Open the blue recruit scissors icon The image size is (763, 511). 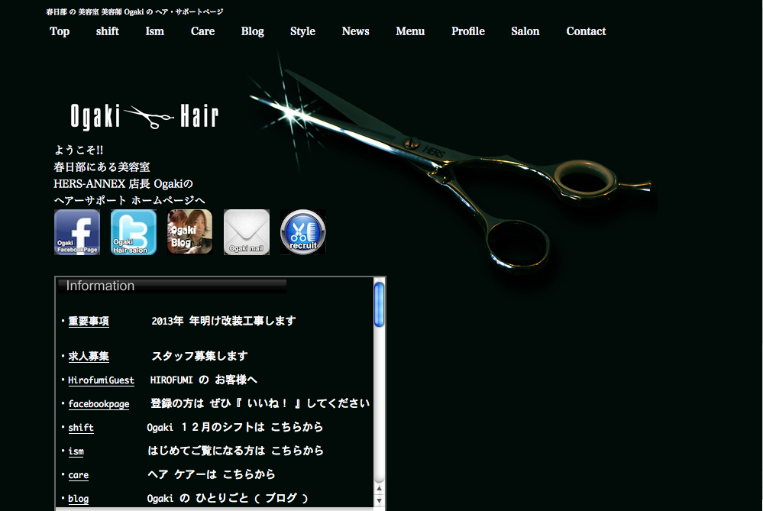pos(302,232)
